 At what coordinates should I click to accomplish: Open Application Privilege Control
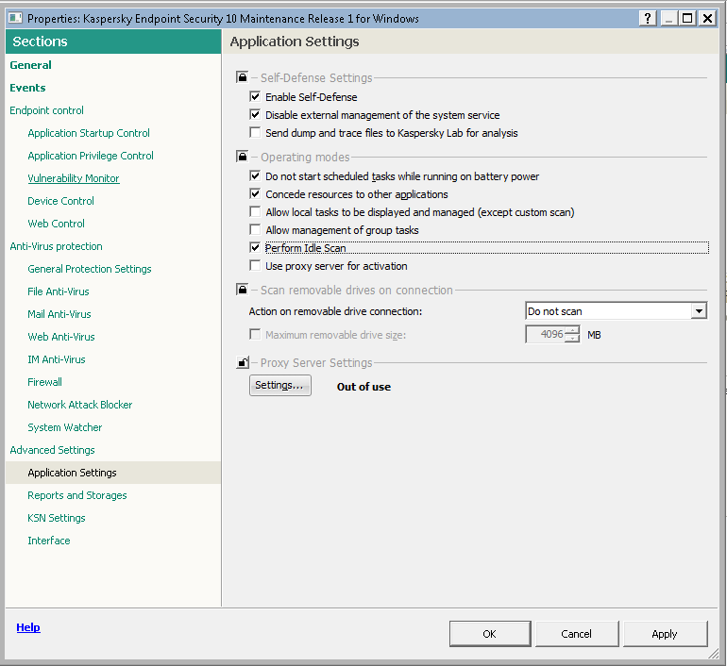coord(91,156)
